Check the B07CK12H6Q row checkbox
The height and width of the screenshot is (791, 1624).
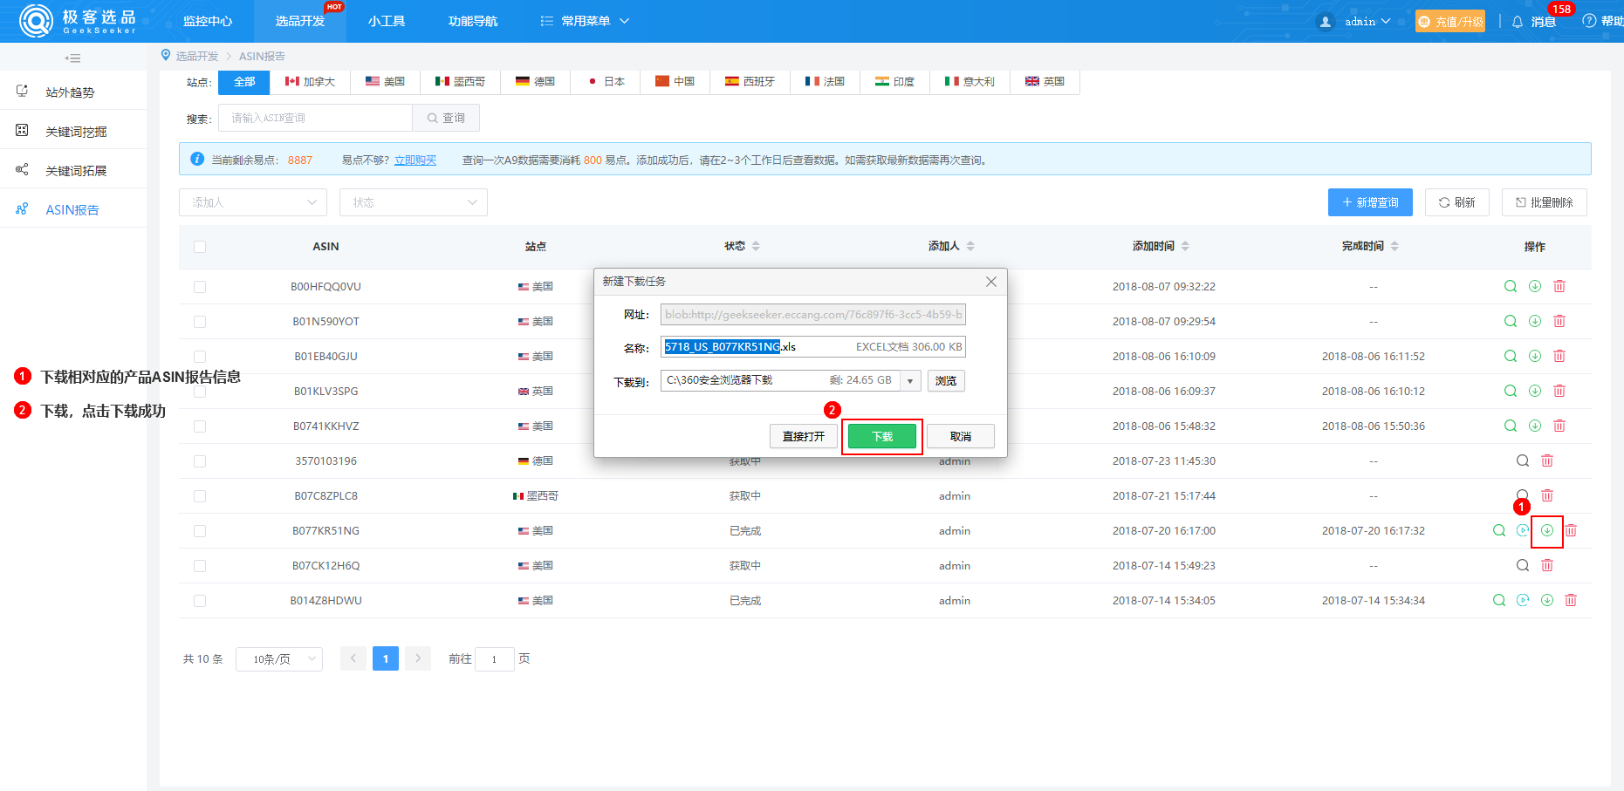point(200,566)
